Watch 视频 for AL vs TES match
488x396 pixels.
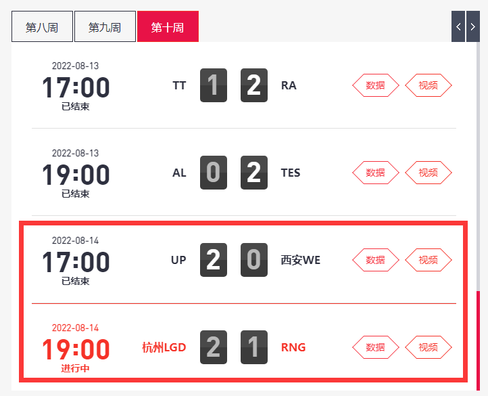[x=428, y=173]
